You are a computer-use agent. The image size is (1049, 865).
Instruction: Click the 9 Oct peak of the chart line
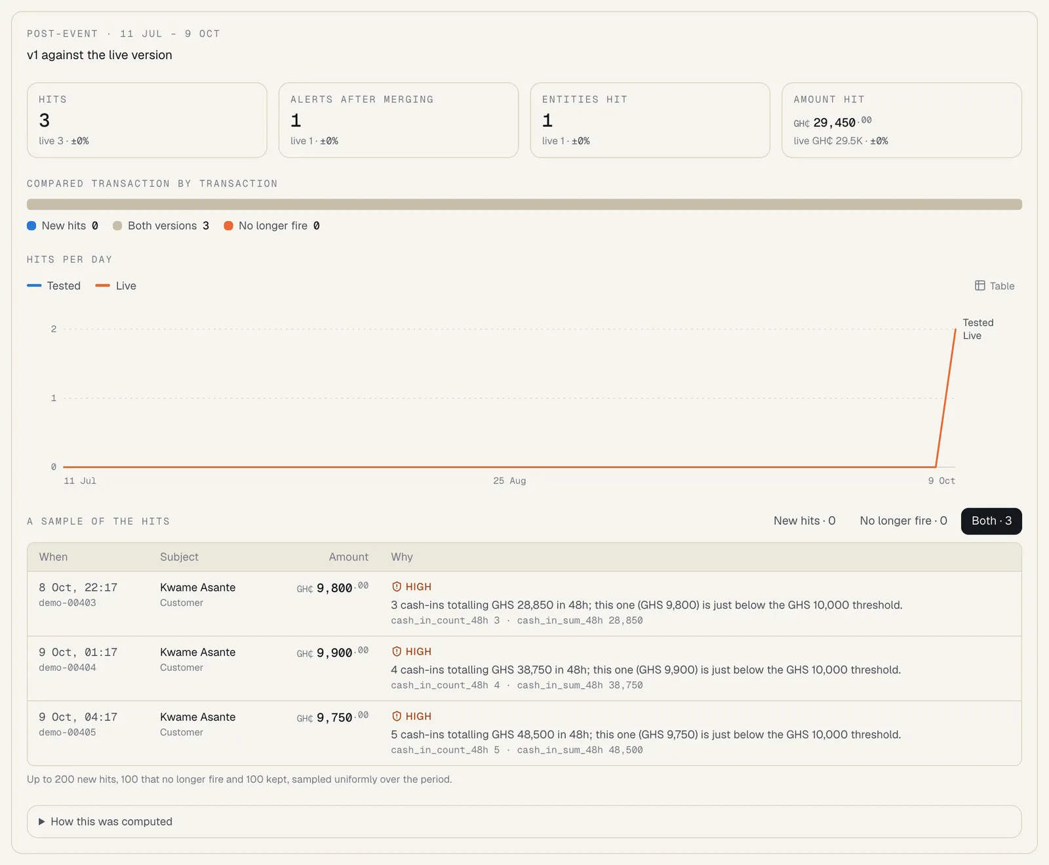click(955, 329)
